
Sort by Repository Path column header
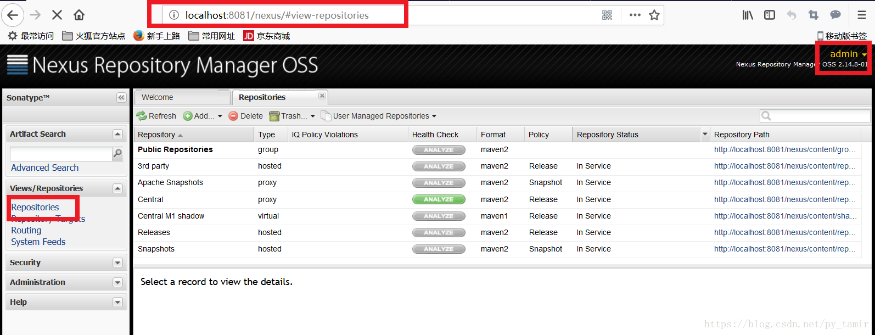[x=786, y=135]
